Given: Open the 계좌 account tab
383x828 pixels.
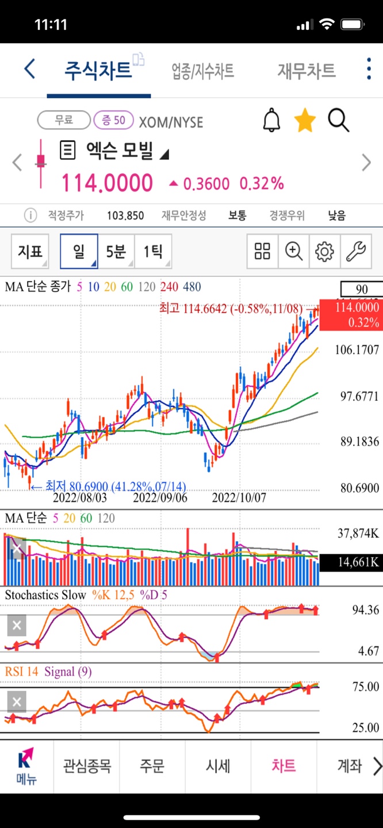Looking at the screenshot, I should [x=349, y=766].
